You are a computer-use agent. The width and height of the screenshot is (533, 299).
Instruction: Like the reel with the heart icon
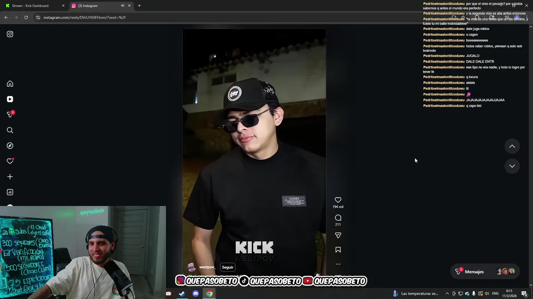(338, 200)
